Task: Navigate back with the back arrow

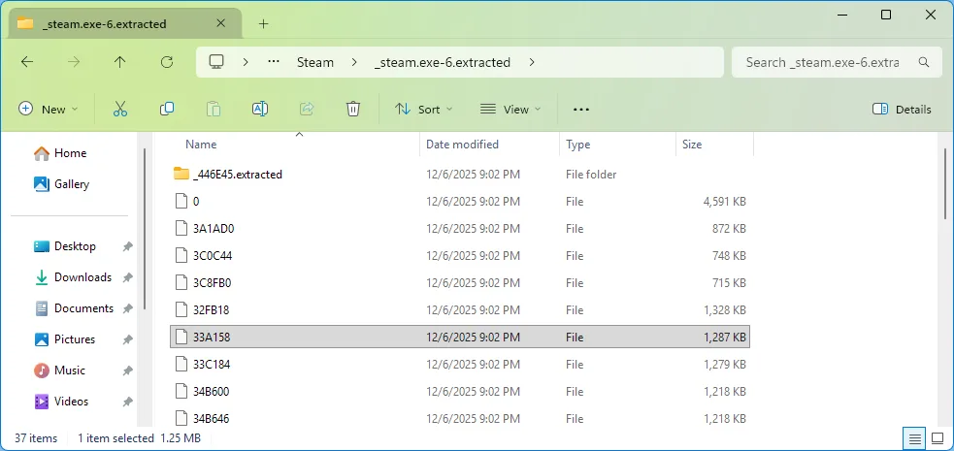Action: point(27,62)
